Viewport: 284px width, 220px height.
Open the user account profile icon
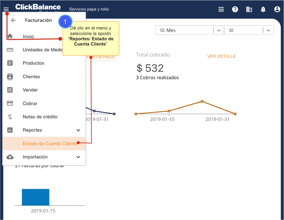277,9
